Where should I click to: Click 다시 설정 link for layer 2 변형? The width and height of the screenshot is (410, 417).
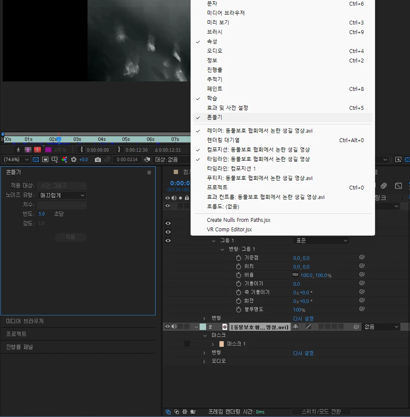pyautogui.click(x=303, y=353)
